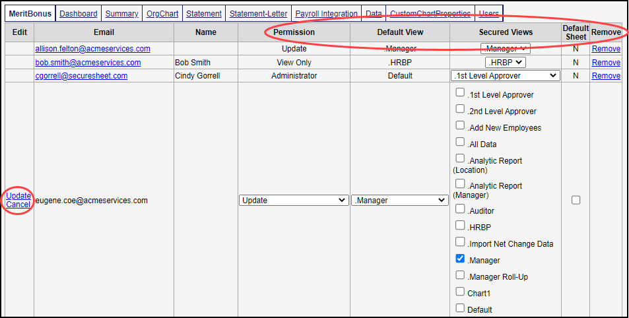Open Bob Smith's .HRBP secured views dropdown
This screenshot has width=629, height=318.
tap(506, 63)
